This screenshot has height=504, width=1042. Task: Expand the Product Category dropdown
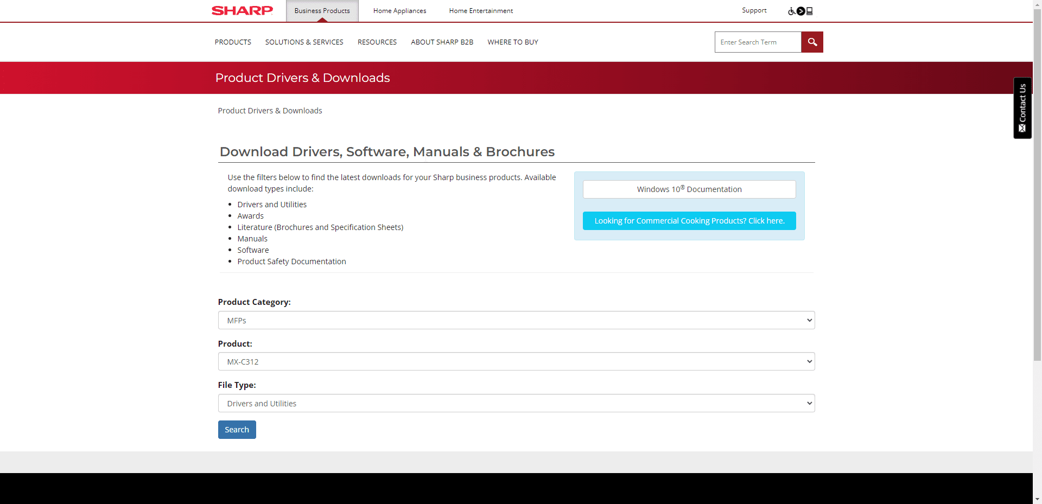tap(516, 320)
